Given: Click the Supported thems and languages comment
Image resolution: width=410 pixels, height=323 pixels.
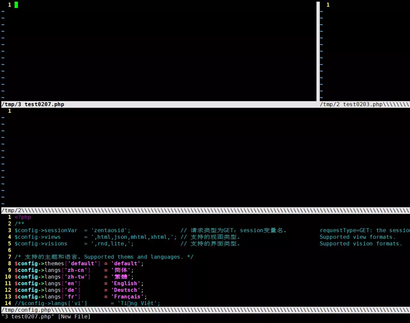Looking at the screenshot, I should click(x=132, y=257).
